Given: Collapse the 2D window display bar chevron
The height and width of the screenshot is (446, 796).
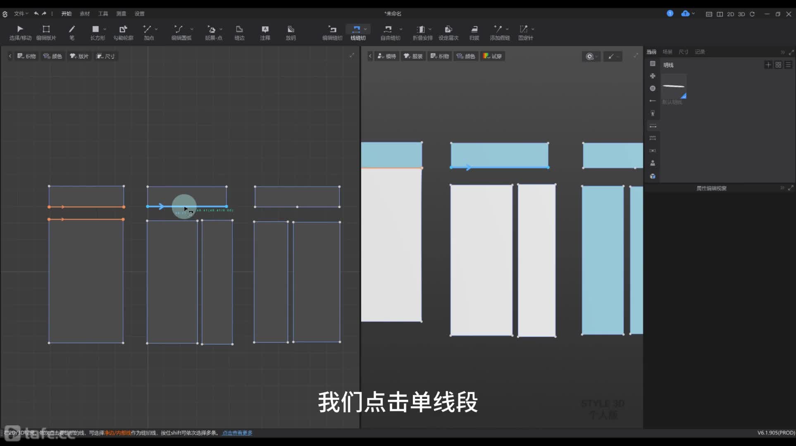Looking at the screenshot, I should (x=10, y=56).
